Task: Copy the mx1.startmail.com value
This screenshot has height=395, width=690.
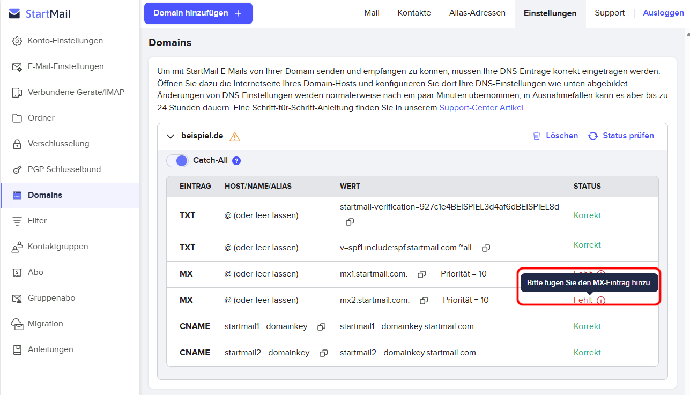Action: [x=421, y=274]
